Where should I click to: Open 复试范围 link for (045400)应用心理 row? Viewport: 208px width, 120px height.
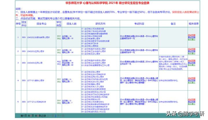click(x=192, y=63)
